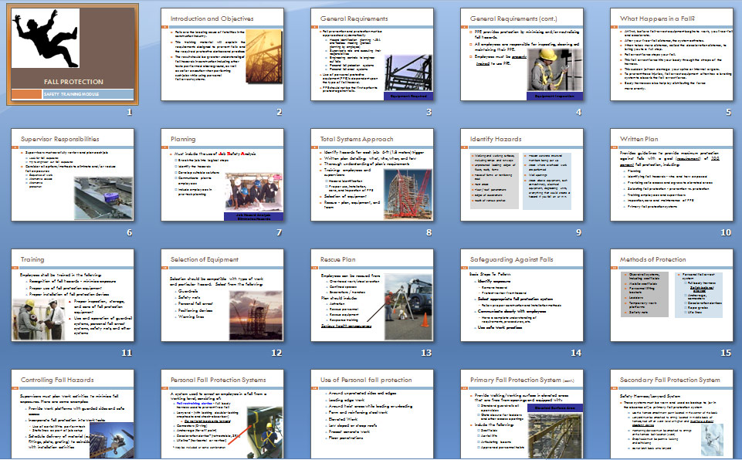Viewport: 742px width, 460px height.
Task: Pick the Written Plan slide thumbnail
Action: (x=672, y=174)
